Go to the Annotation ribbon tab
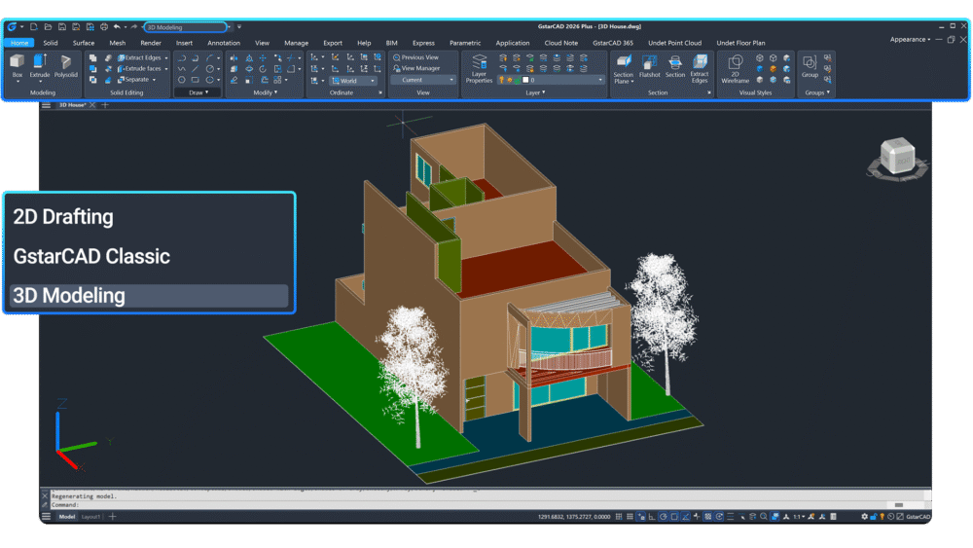Screen dimensions: 973x548 224,43
